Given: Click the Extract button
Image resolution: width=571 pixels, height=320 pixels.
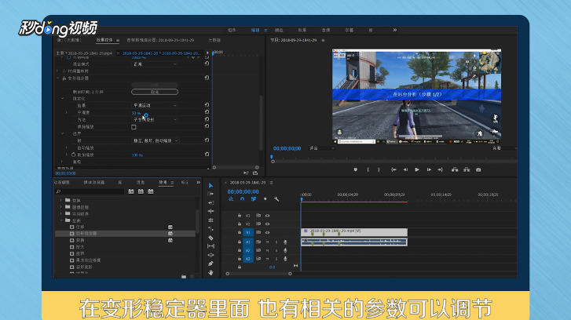Looking at the screenshot, I should [467, 170].
